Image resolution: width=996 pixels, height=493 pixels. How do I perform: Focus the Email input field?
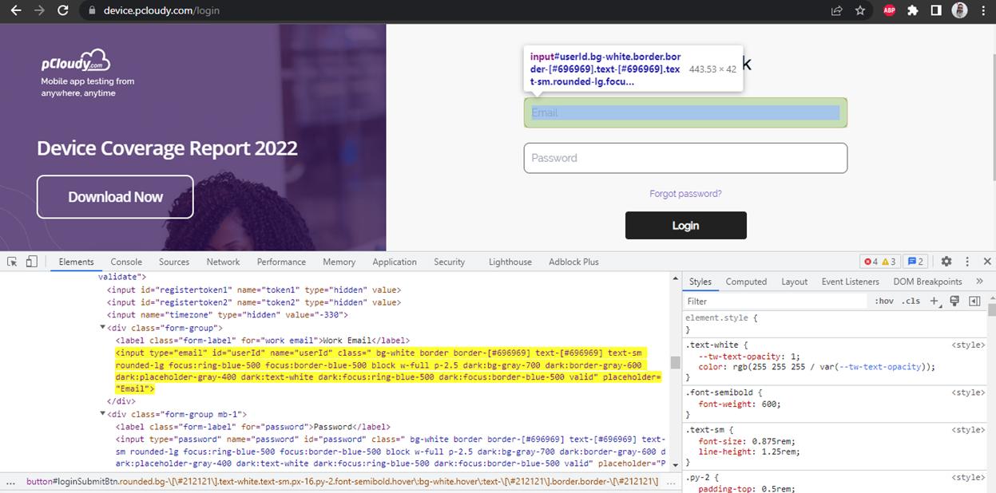pyautogui.click(x=685, y=112)
